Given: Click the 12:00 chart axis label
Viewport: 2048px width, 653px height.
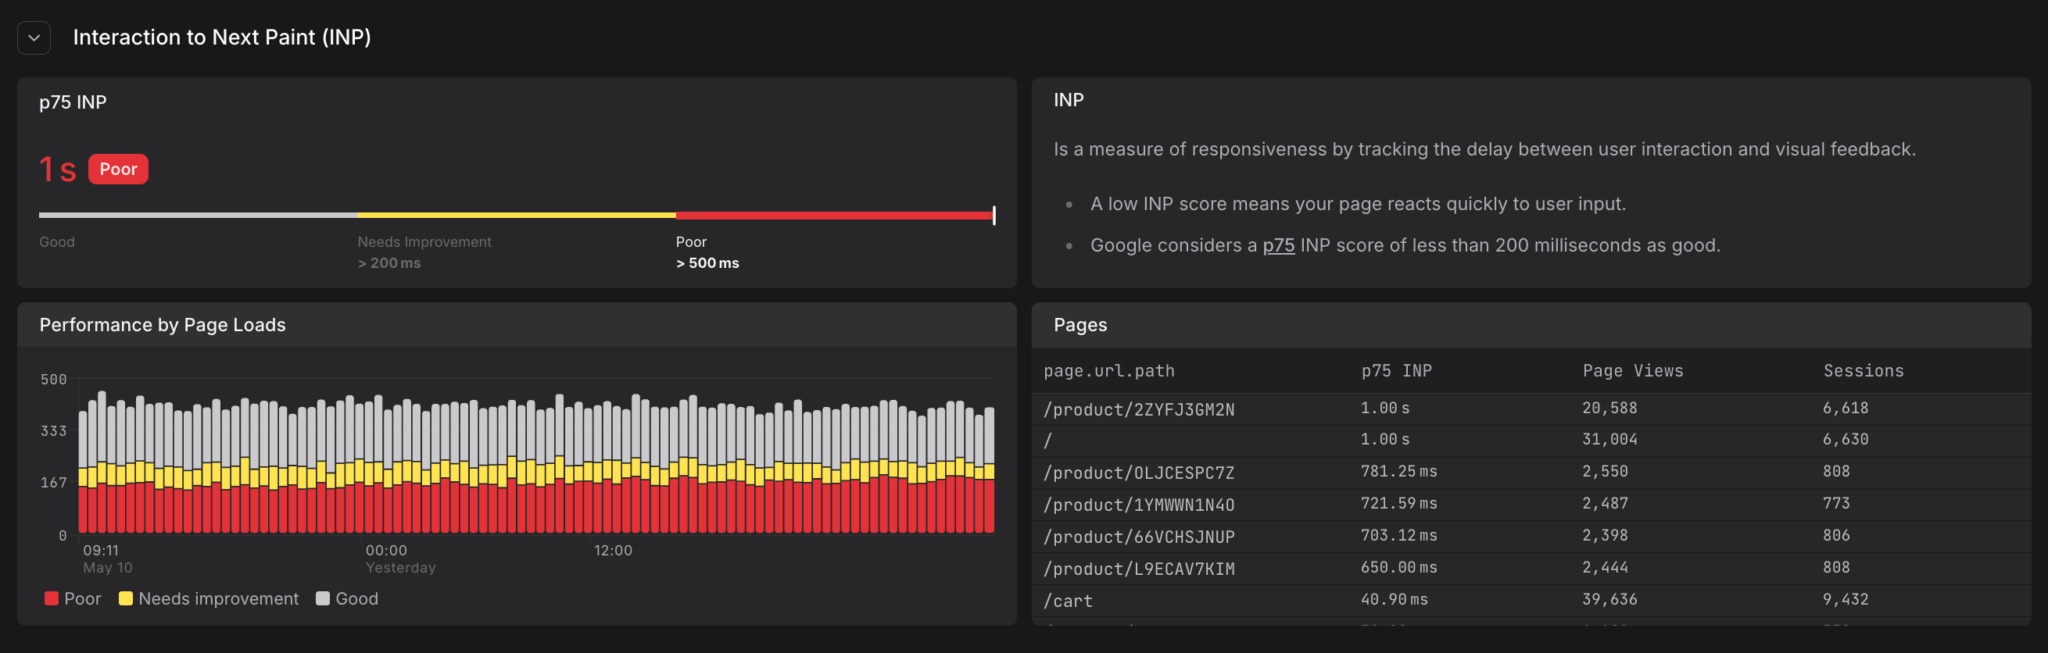Looking at the screenshot, I should (613, 551).
